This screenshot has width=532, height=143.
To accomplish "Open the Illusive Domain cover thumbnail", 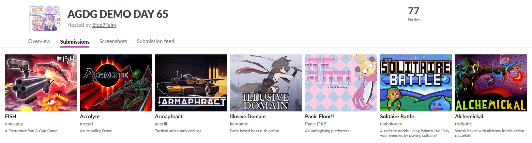I will coord(266,83).
